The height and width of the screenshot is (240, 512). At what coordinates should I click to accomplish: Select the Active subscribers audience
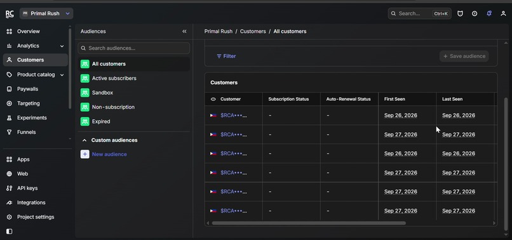tap(134, 78)
